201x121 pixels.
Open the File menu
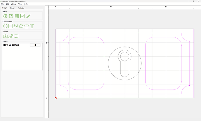[x=2, y=4]
